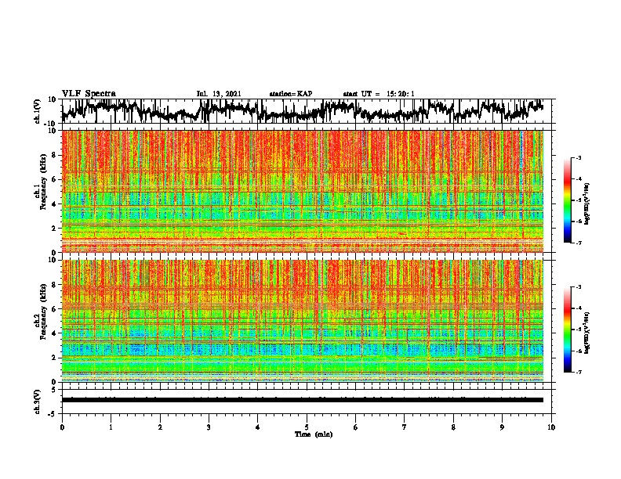
Task: Click the "ch.3(V)" axis label
Action: point(38,402)
